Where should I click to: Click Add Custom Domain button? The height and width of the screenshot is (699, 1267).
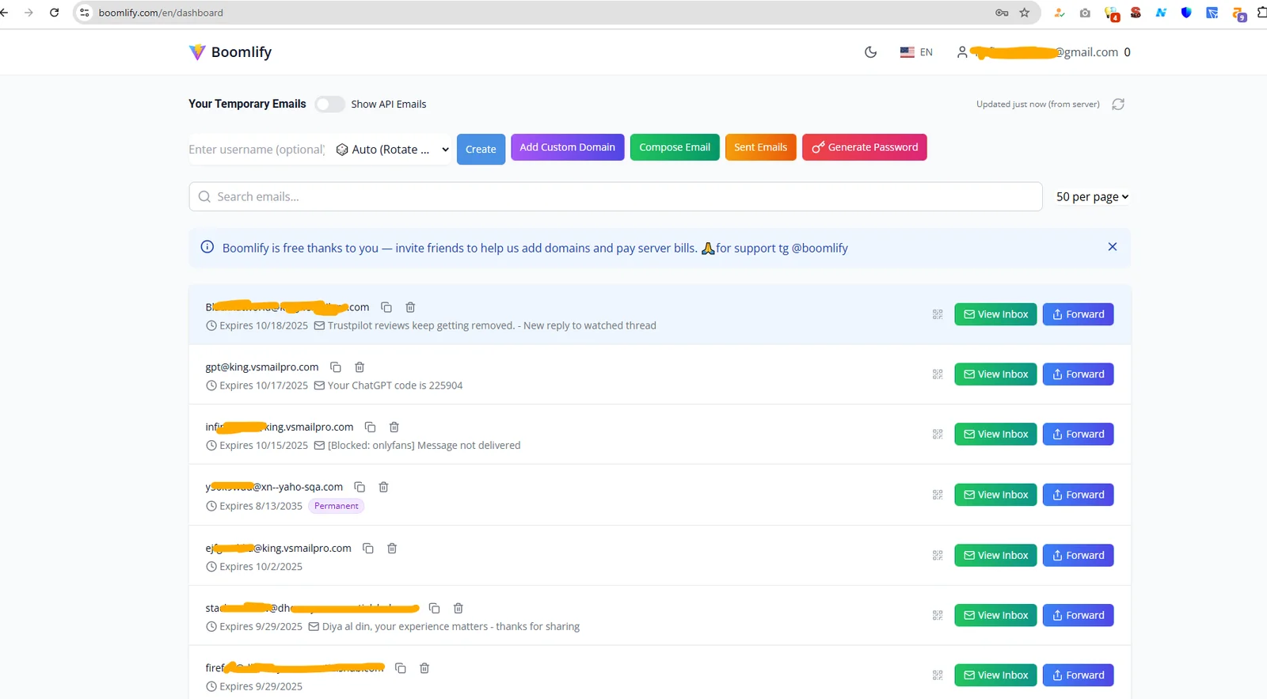coord(567,147)
